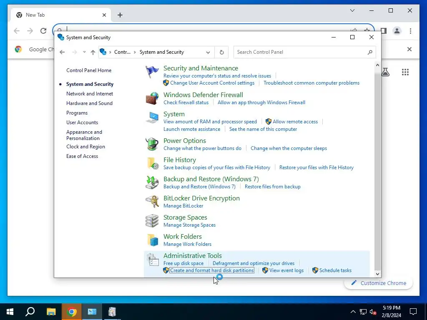Click the Backup and Restore drive icon
The width and height of the screenshot is (427, 320).
coord(152,182)
